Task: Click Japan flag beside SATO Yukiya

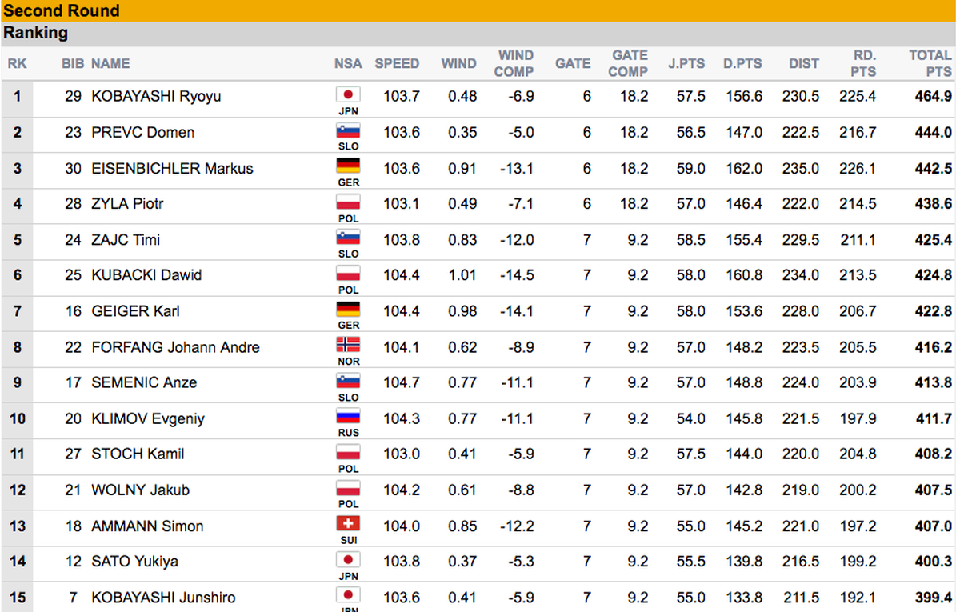Action: (x=348, y=559)
